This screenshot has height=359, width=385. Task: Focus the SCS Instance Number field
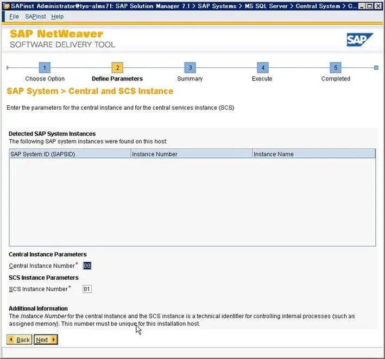pos(87,289)
